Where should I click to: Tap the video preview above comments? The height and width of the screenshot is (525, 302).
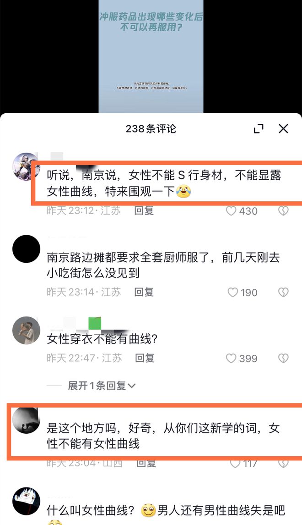[x=151, y=56]
